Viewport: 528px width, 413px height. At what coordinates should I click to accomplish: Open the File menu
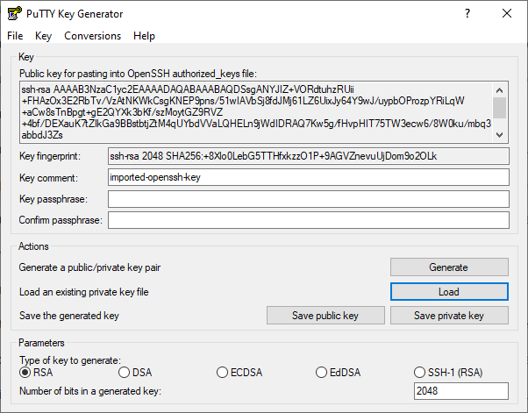(x=15, y=36)
